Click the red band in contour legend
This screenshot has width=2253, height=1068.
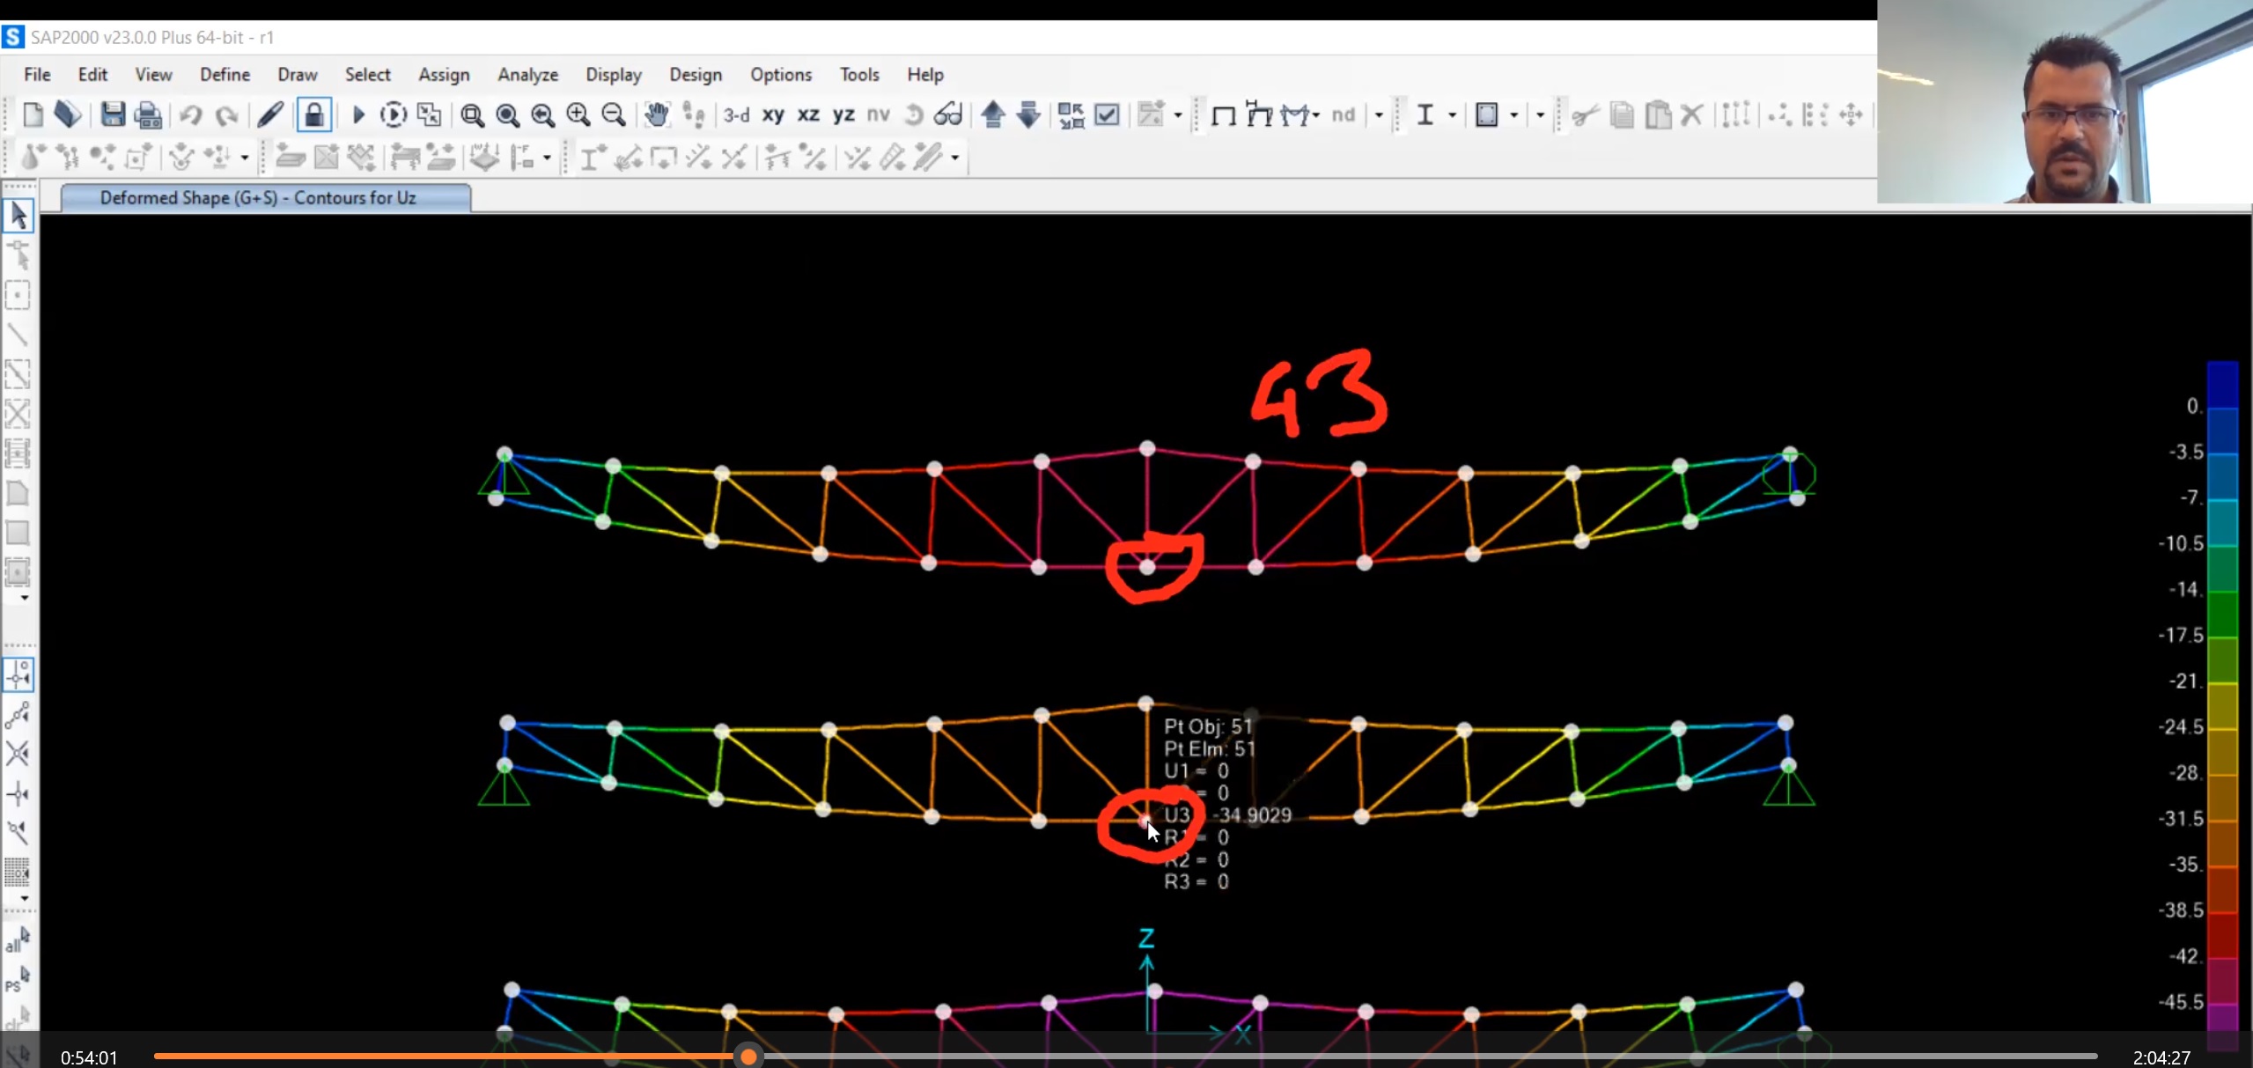(x=2222, y=934)
